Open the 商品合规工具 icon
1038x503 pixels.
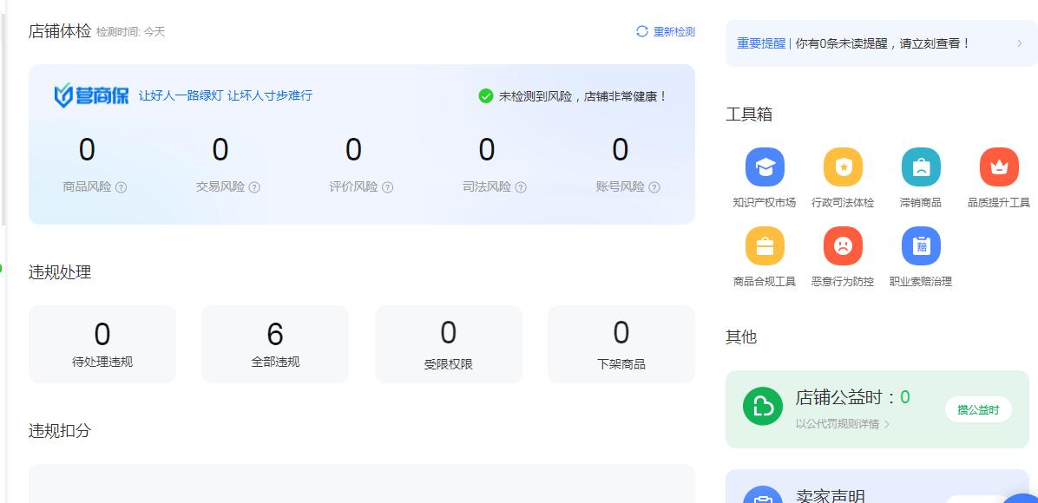tap(765, 245)
